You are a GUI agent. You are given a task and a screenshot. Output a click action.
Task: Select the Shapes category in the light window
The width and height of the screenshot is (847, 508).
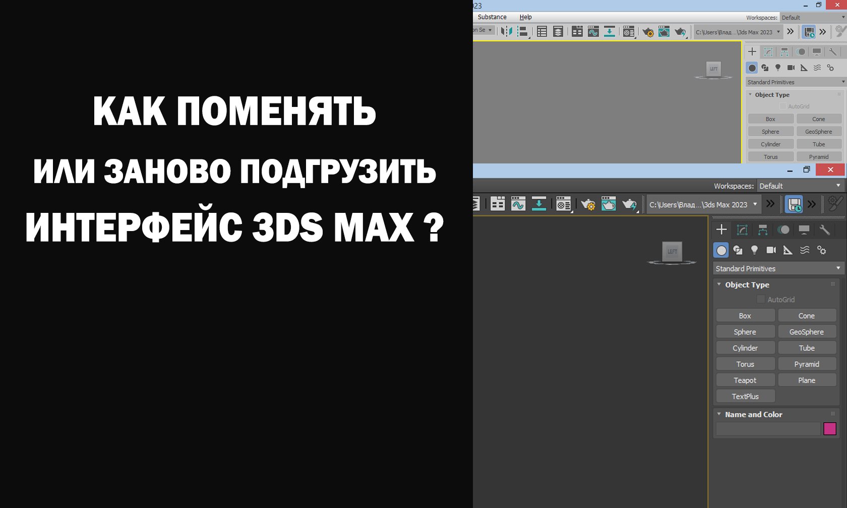(x=765, y=68)
